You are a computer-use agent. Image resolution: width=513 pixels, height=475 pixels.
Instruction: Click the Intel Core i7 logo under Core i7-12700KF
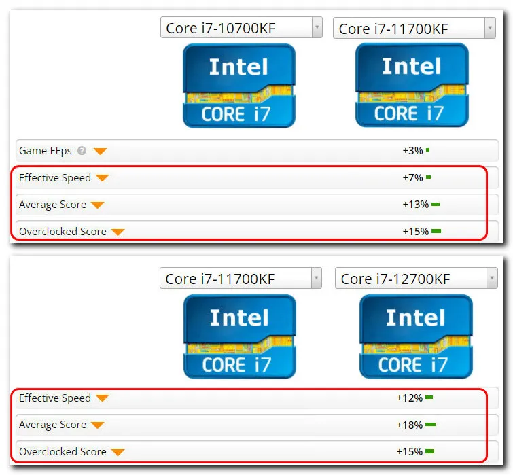[x=415, y=336]
